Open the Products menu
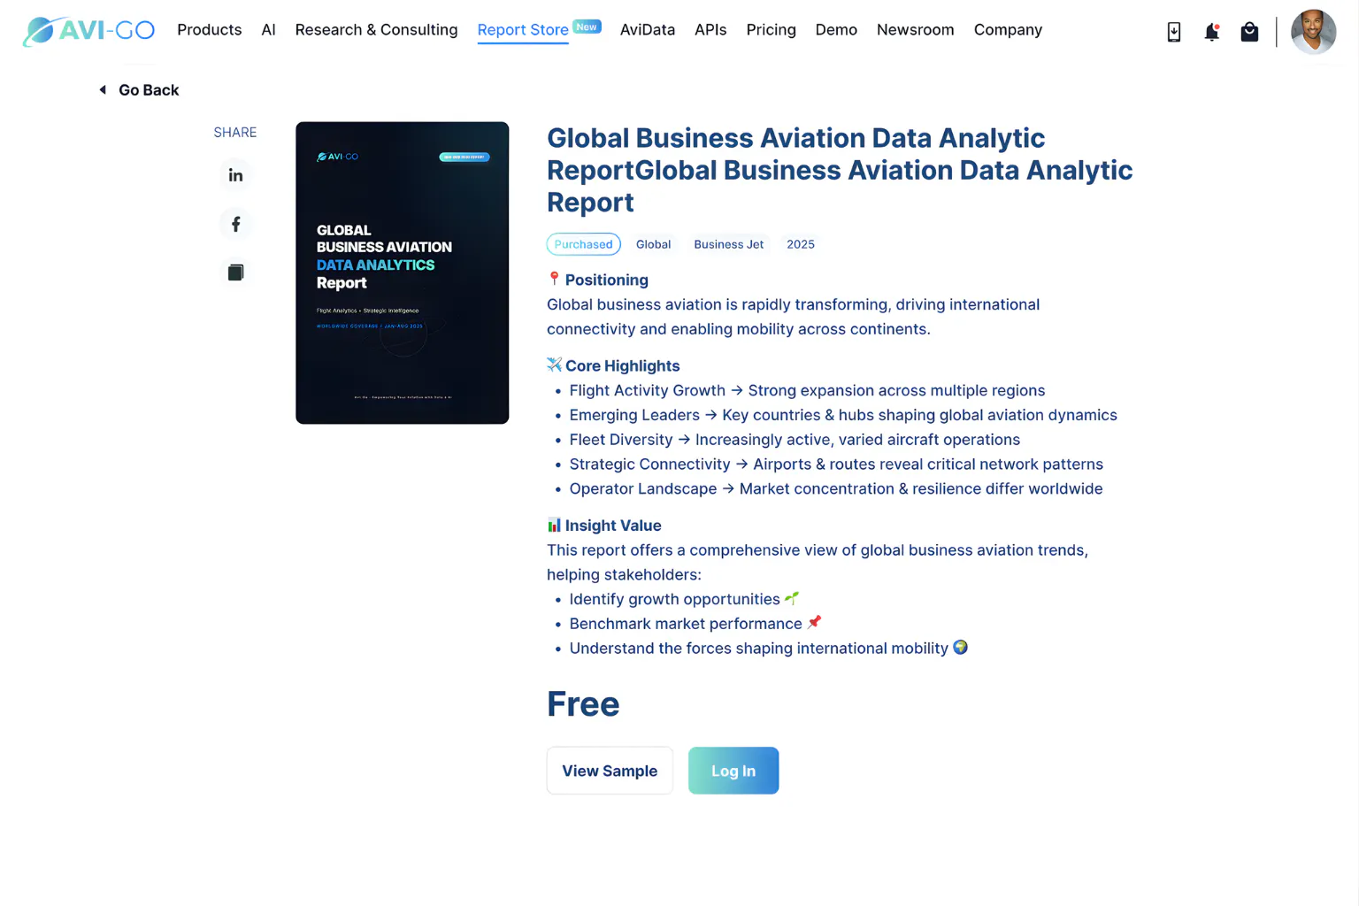This screenshot has height=906, width=1359. [209, 30]
